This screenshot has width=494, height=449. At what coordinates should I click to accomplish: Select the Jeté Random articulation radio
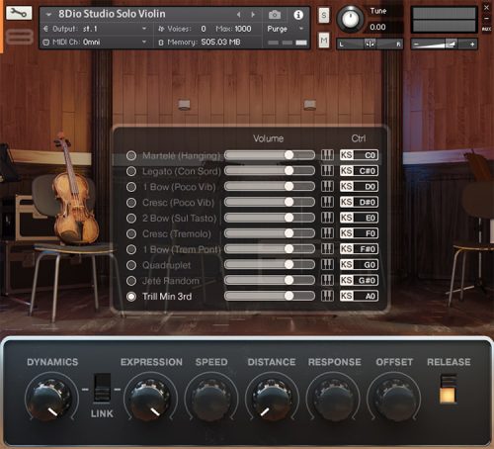coord(131,281)
